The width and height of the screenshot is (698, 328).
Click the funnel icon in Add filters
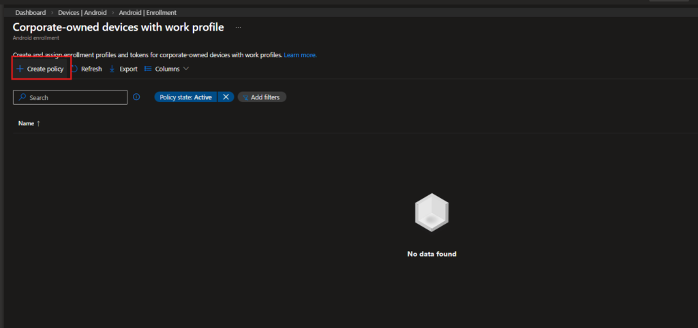click(245, 97)
